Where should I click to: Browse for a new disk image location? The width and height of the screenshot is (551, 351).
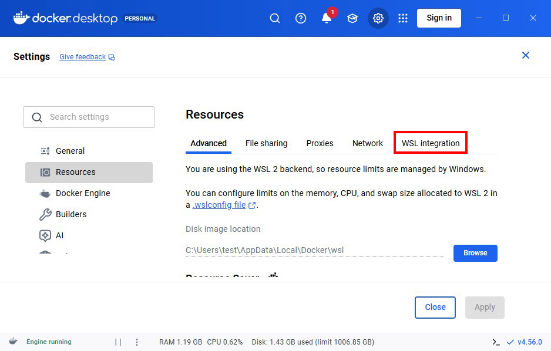pyautogui.click(x=475, y=253)
